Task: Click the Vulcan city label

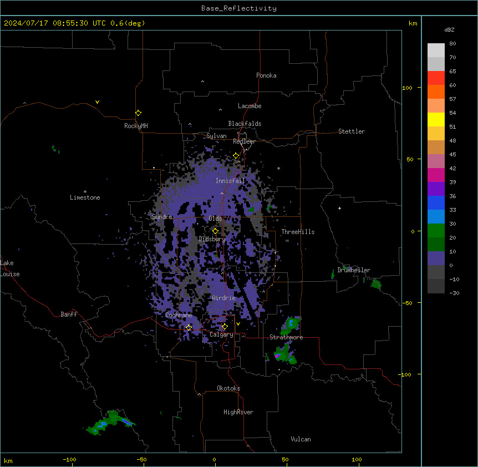Action: 301,439
